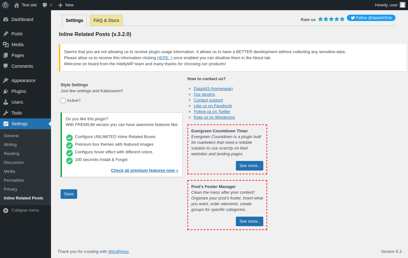Click See more for Post's Footer Manager
The height and width of the screenshot is (258, 408).
[250, 221]
